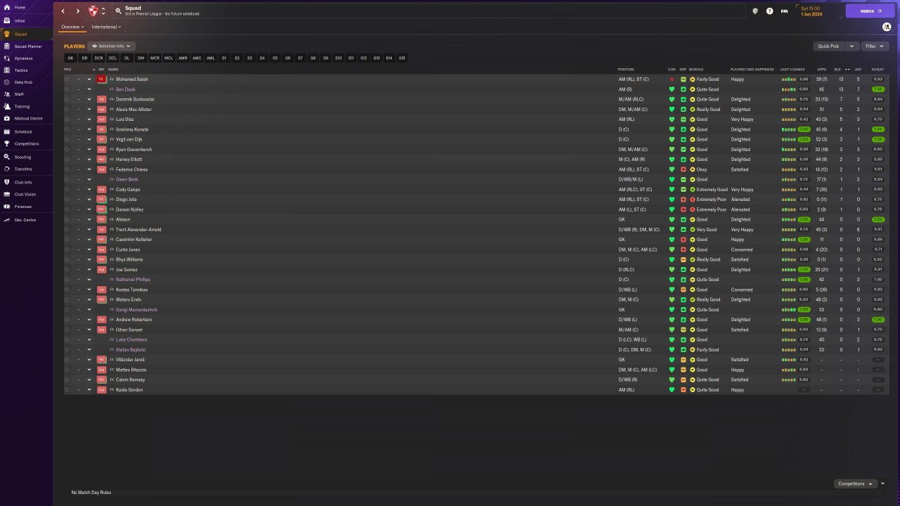Go forward with the right arrow

pyautogui.click(x=77, y=11)
